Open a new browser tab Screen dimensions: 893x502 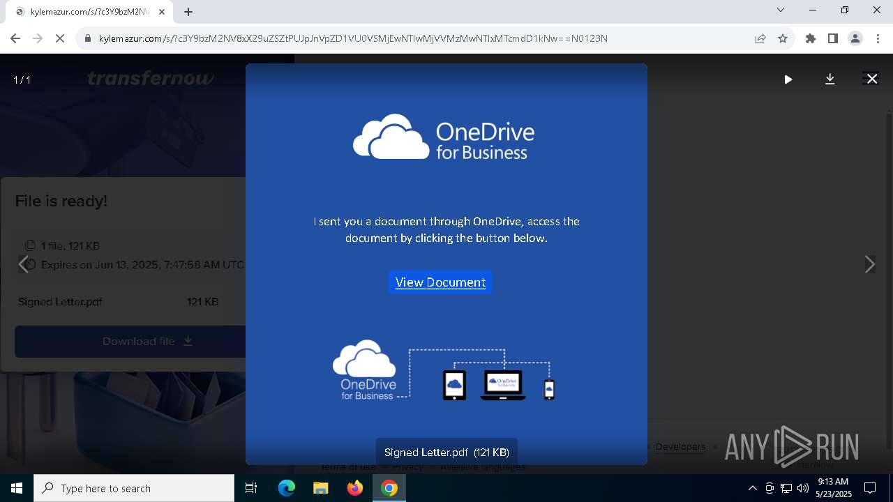[188, 11]
